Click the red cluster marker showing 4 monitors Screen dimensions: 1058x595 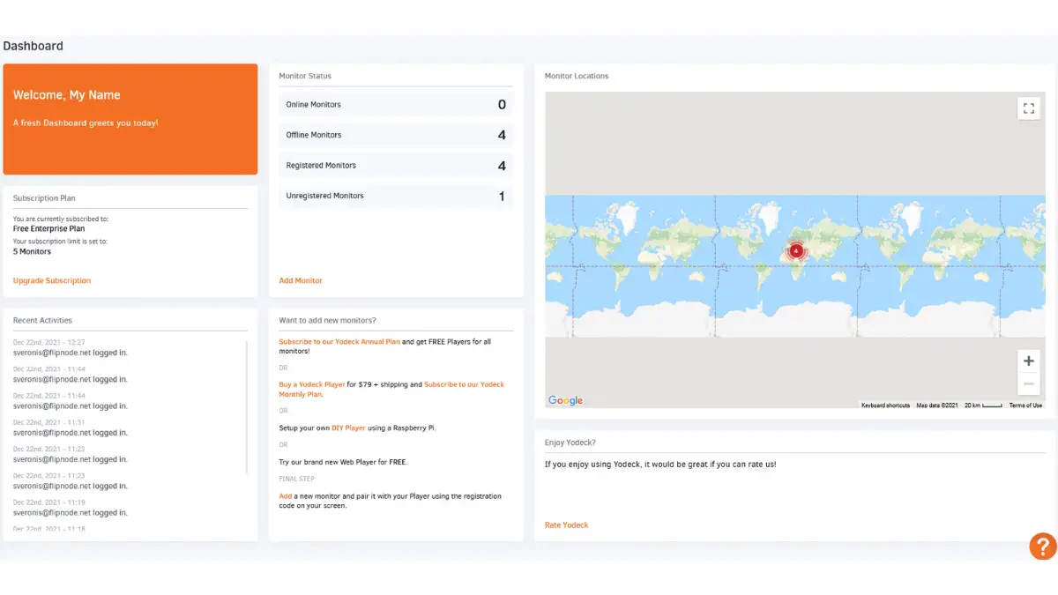click(795, 250)
